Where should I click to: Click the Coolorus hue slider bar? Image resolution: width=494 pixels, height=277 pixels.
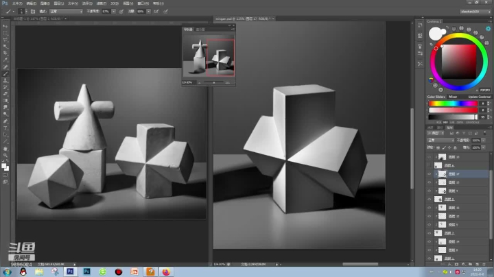point(453,104)
